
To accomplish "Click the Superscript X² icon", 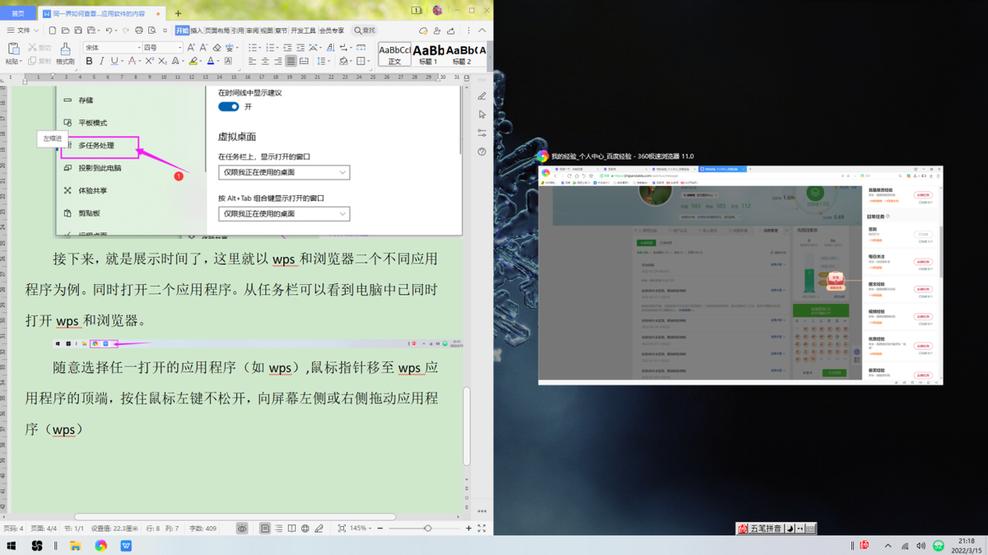I will point(149,61).
